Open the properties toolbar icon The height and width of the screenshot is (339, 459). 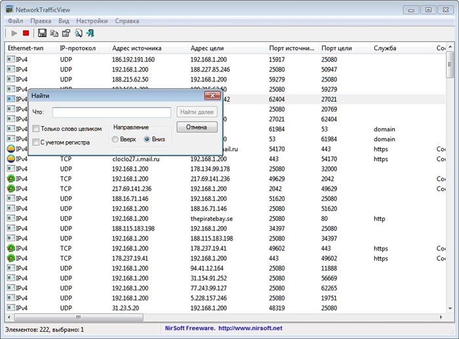(66, 33)
